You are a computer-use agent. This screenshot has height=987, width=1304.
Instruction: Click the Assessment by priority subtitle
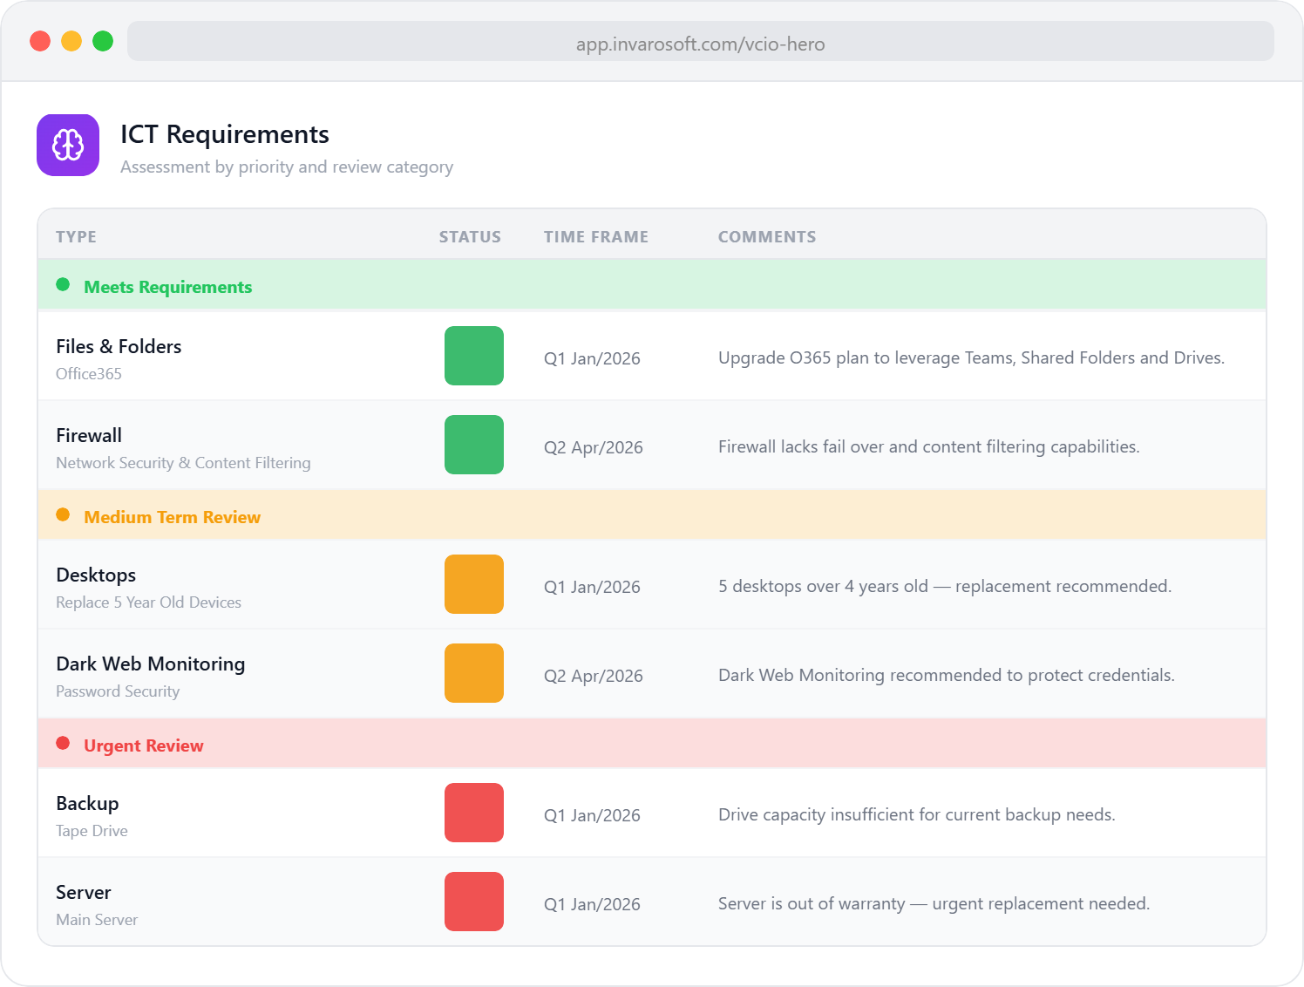point(287,167)
